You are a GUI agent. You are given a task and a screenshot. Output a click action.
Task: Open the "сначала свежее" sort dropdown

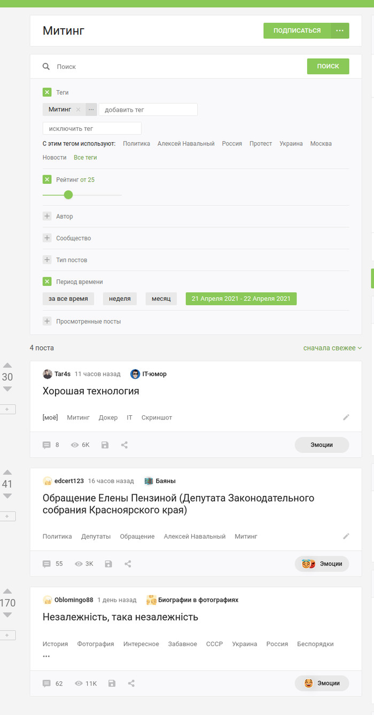[x=332, y=348]
